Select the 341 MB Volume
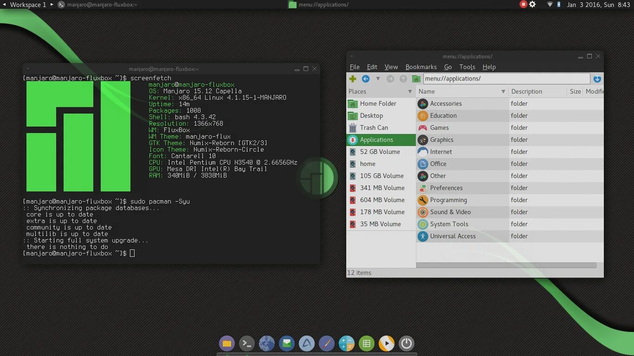 tap(381, 188)
